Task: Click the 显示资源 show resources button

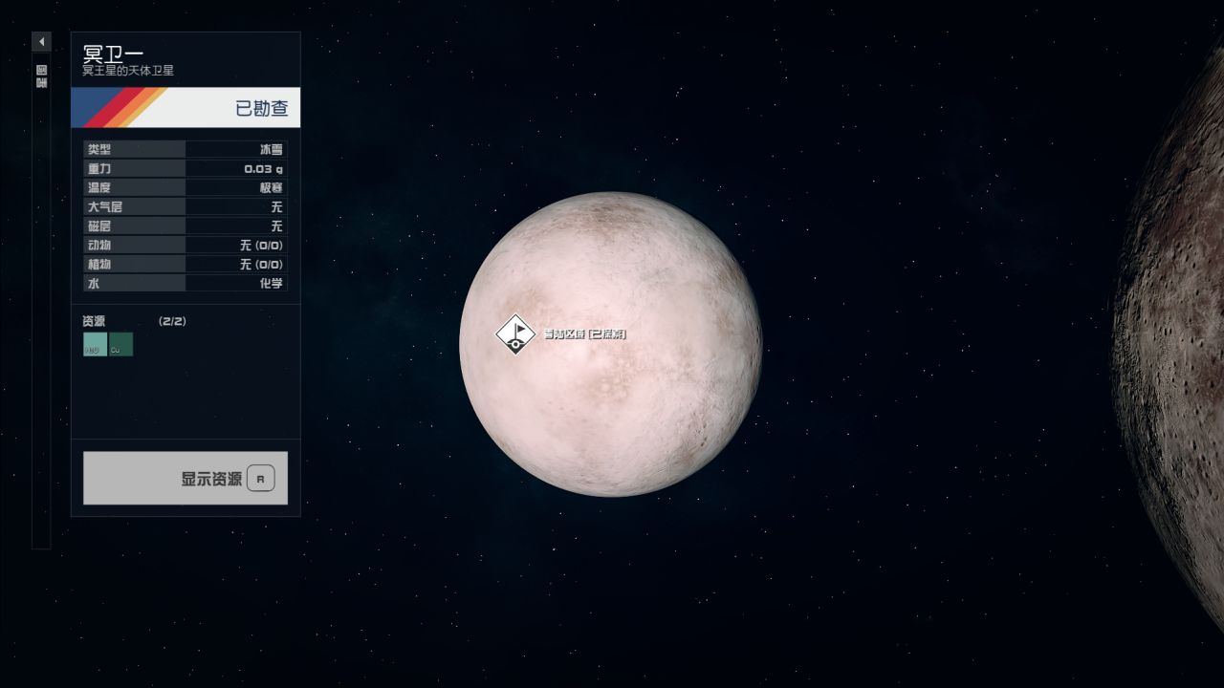Action: click(186, 478)
